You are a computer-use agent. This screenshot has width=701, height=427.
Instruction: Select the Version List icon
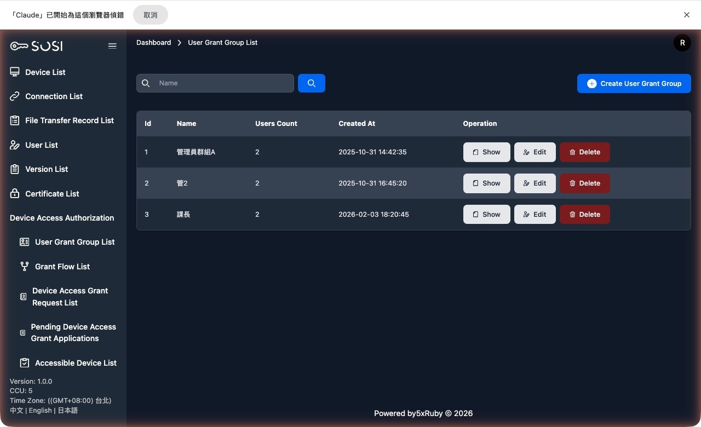click(x=14, y=169)
